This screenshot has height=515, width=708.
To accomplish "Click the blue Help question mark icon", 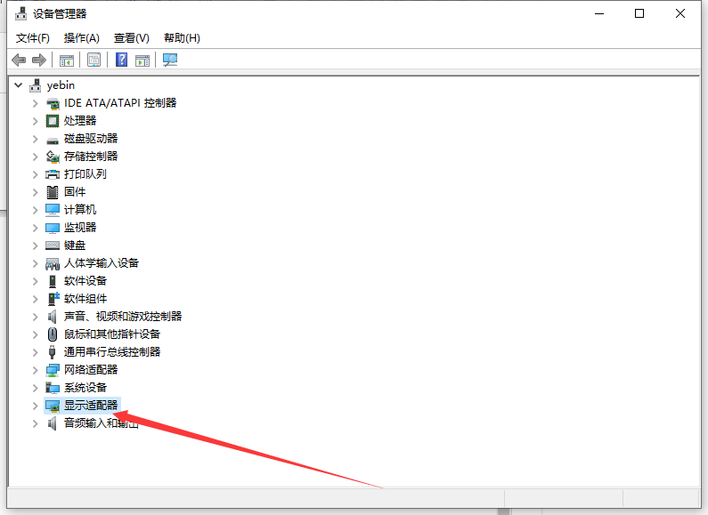I will point(121,60).
